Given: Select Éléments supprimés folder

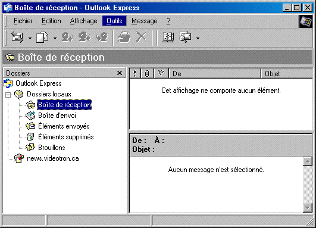Looking at the screenshot, I should (x=66, y=137).
